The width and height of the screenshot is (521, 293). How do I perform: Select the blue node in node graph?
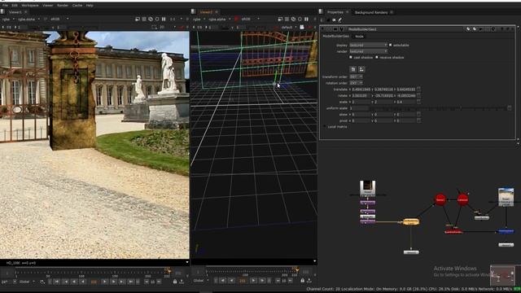point(506,231)
